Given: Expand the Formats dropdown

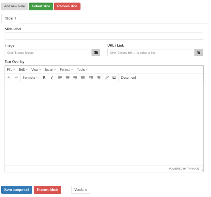Looking at the screenshot, I should [30, 78].
